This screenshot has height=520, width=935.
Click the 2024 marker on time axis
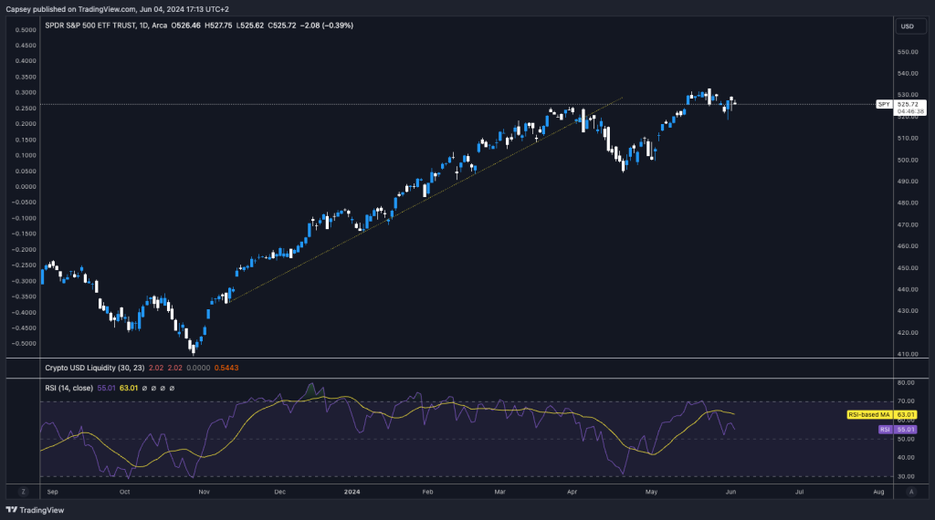pyautogui.click(x=351, y=491)
